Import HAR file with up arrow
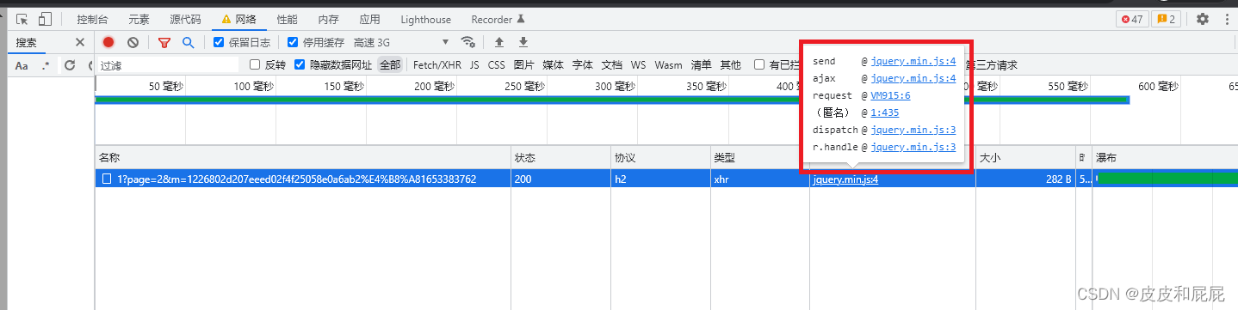The image size is (1238, 310). click(x=499, y=42)
